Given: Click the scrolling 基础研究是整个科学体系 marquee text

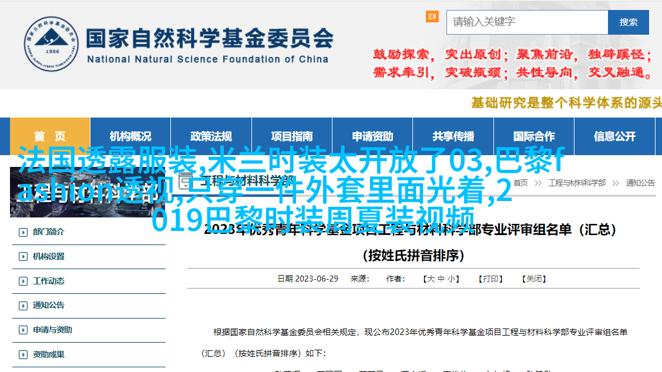Looking at the screenshot, I should pyautogui.click(x=566, y=103).
